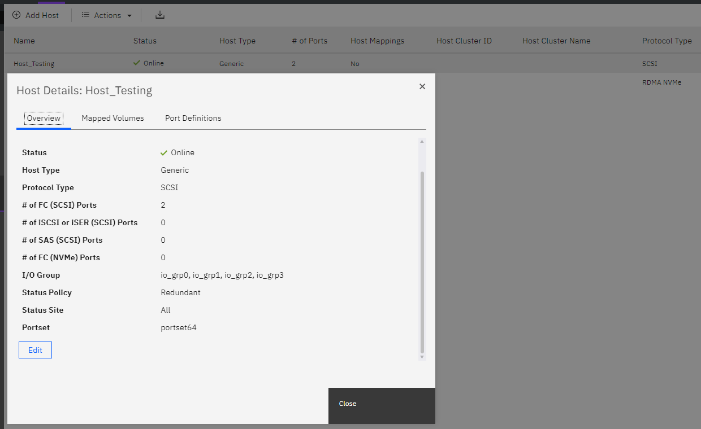The height and width of the screenshot is (429, 701).
Task: Select the Host_Testing table row
Action: (x=34, y=64)
